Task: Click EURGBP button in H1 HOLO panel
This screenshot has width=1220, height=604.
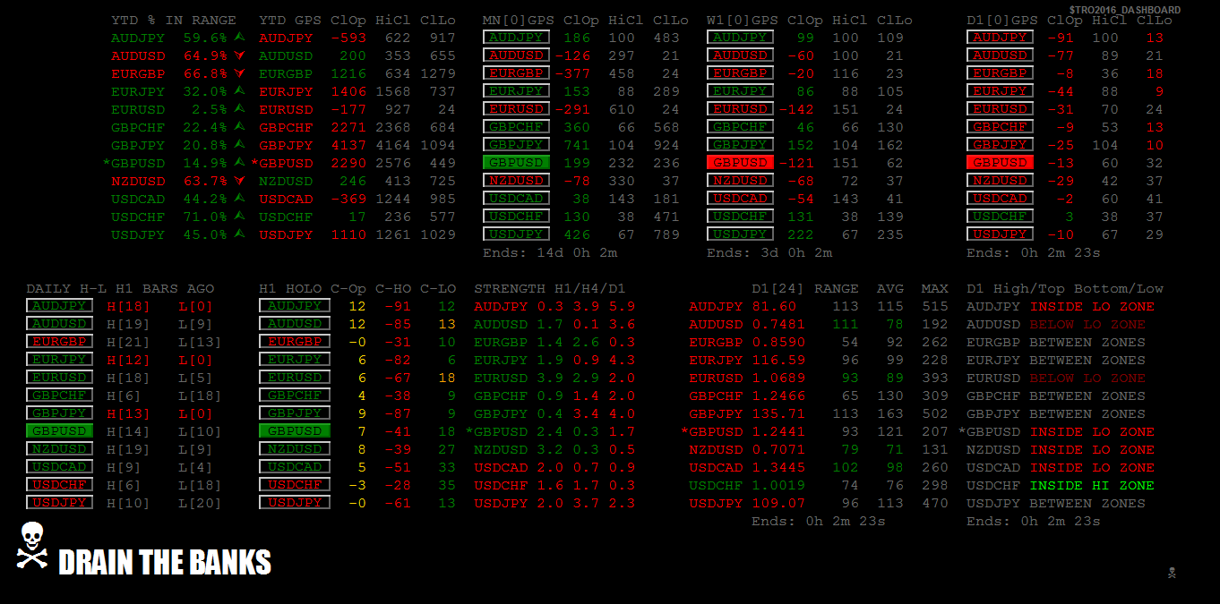Action: pyautogui.click(x=295, y=342)
